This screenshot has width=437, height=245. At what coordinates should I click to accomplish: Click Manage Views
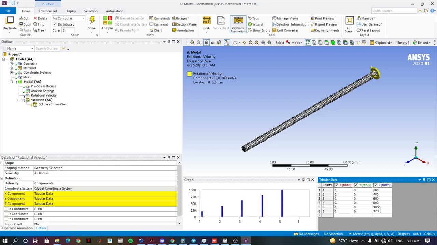(x=285, y=18)
